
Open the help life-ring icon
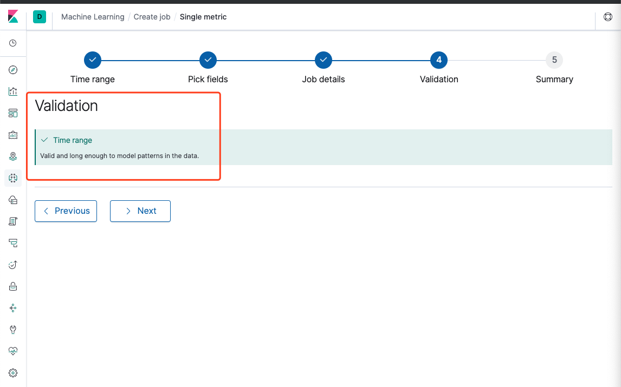coord(607,17)
